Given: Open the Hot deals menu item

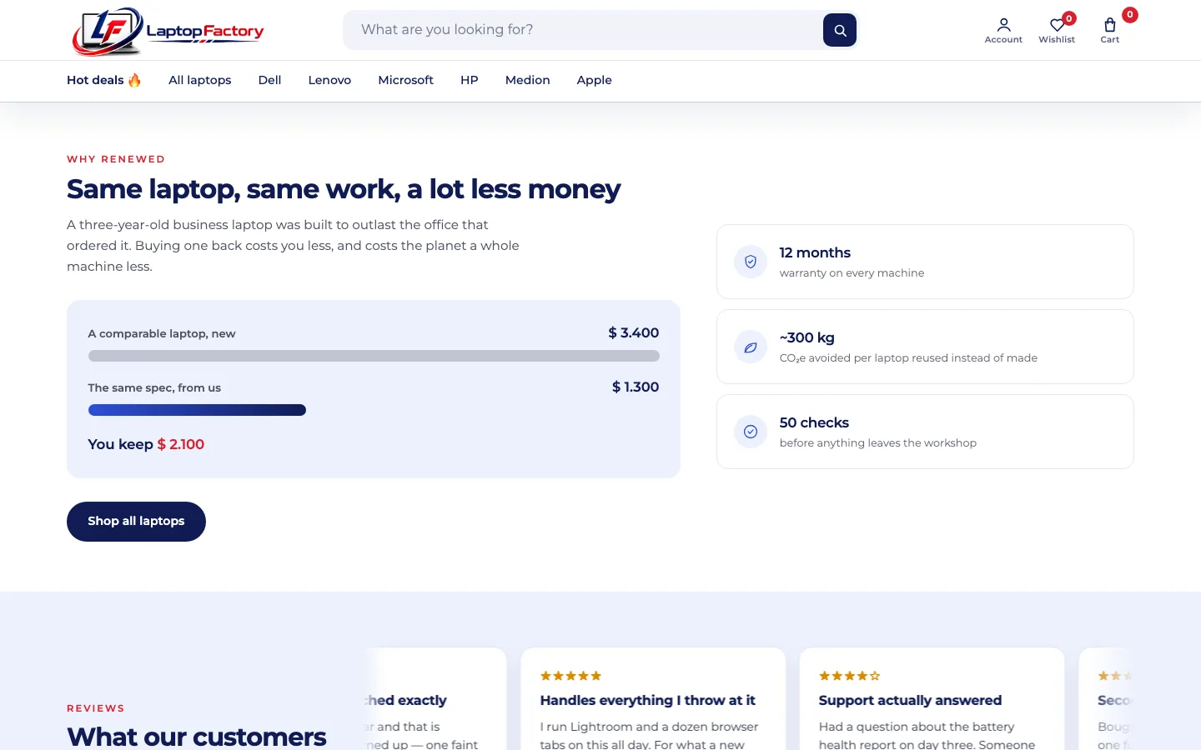Looking at the screenshot, I should point(104,80).
